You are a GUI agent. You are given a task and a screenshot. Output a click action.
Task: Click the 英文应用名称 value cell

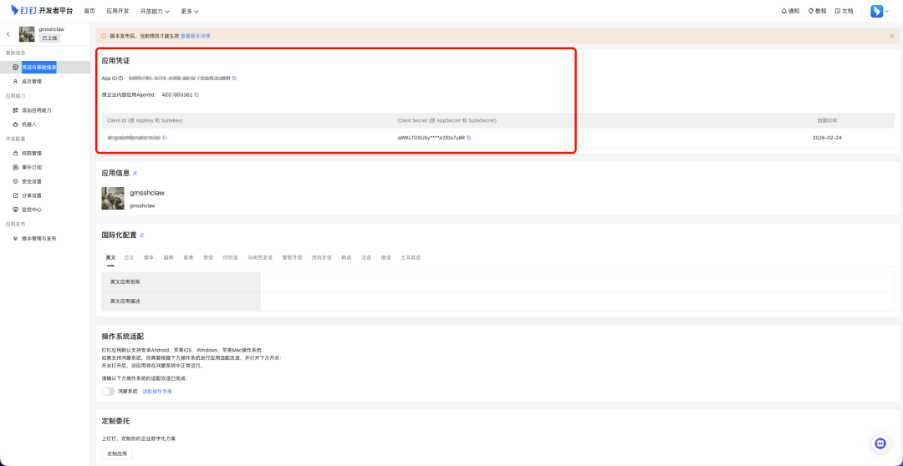coord(578,282)
